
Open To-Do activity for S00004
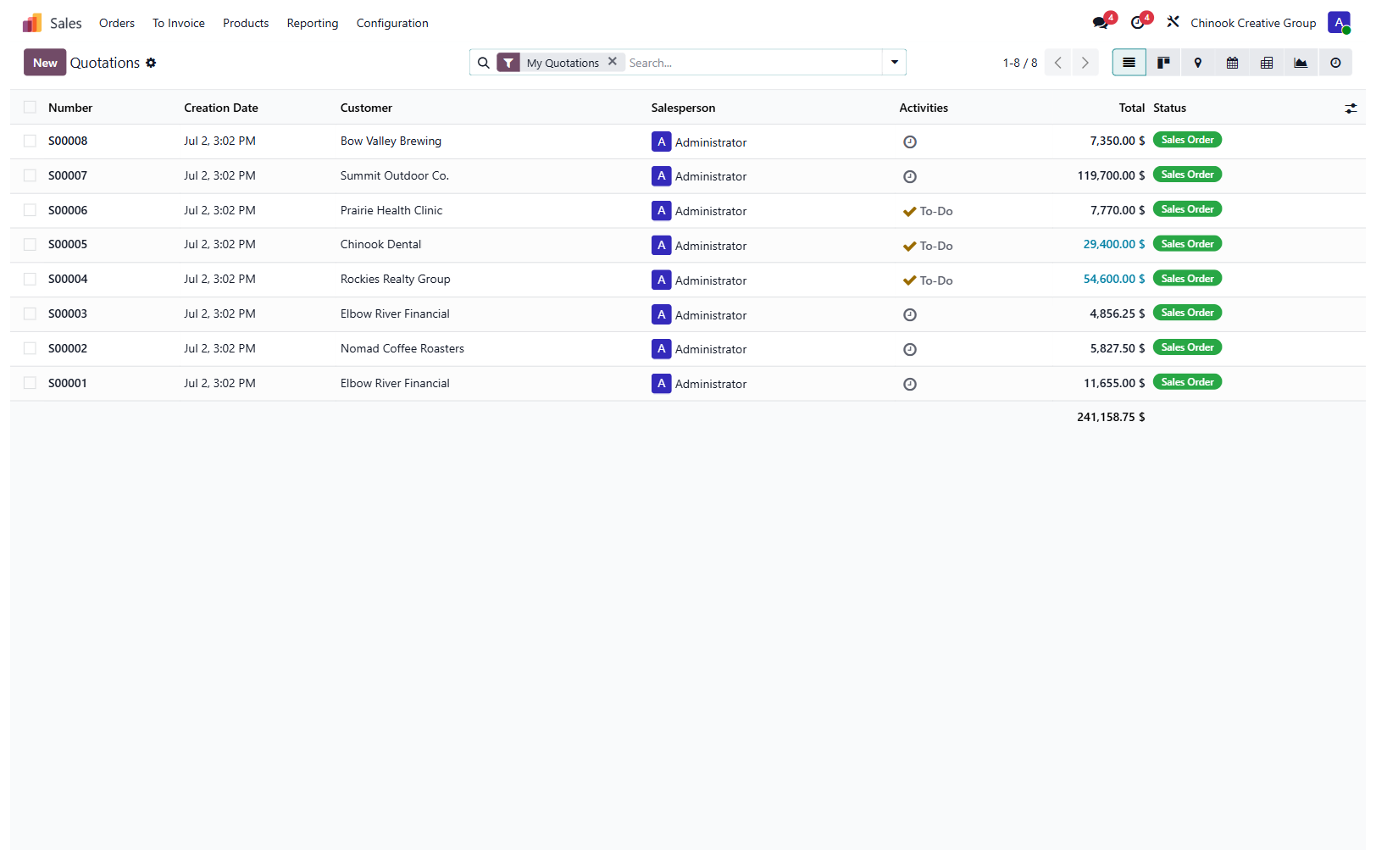click(x=928, y=281)
